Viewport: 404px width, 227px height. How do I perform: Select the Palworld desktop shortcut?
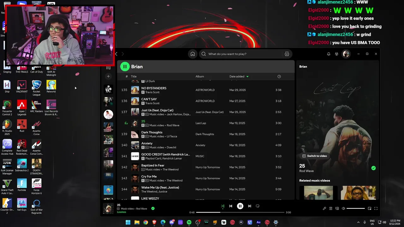[51, 87]
